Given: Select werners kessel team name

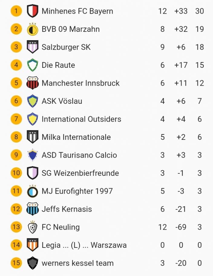Looking at the screenshot, I should coord(77,263).
